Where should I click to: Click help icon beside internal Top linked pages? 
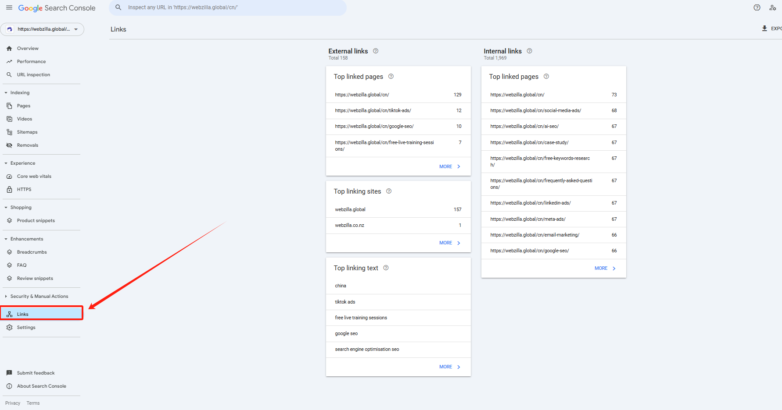546,76
